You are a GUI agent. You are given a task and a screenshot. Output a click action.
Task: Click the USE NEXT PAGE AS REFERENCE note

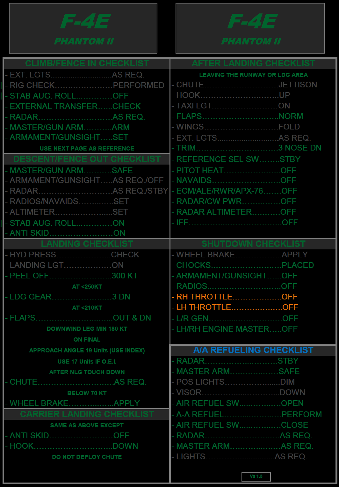87,149
